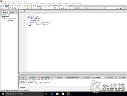Click the Next line debug icon
Screen dimensions: 127x96
[55, 6]
